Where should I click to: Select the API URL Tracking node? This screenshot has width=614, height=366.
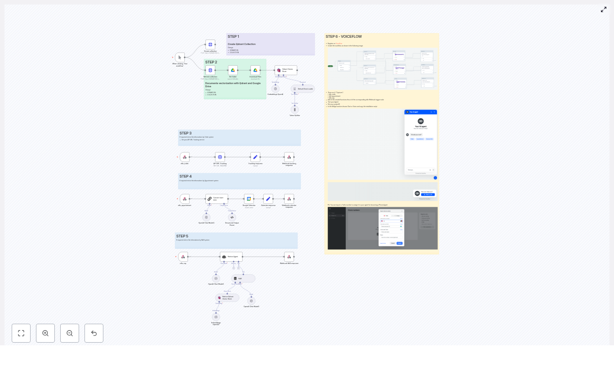(220, 157)
